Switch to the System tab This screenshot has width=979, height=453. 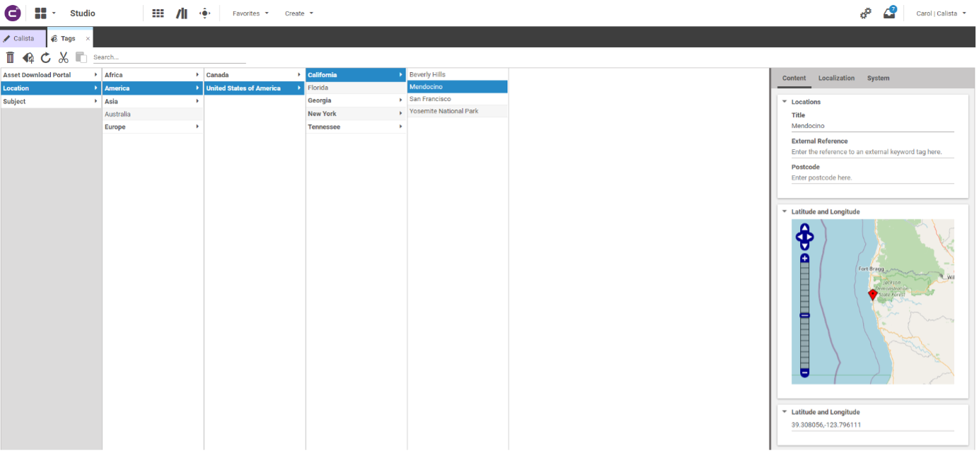(878, 78)
